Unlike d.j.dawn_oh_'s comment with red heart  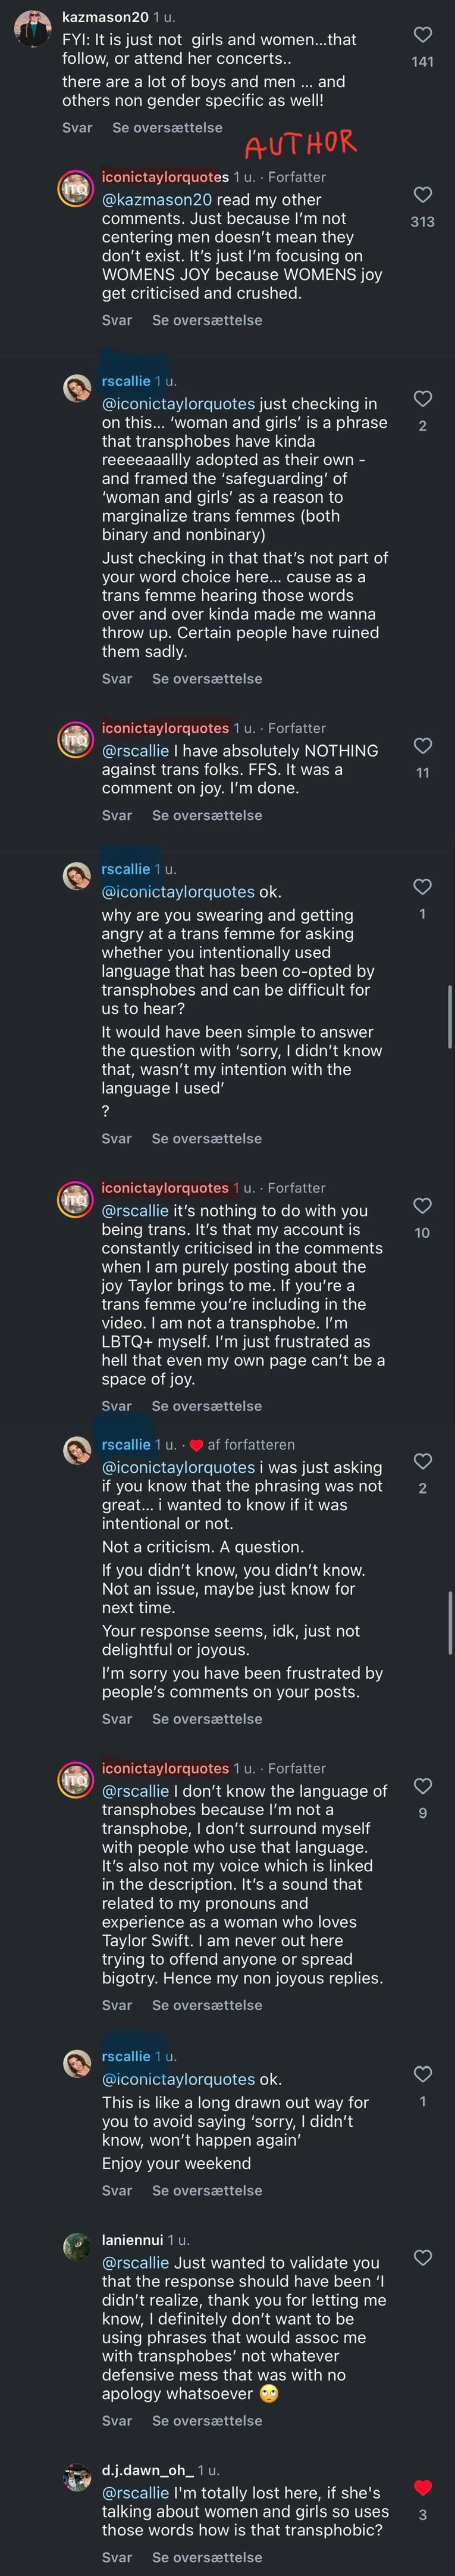422,2488
